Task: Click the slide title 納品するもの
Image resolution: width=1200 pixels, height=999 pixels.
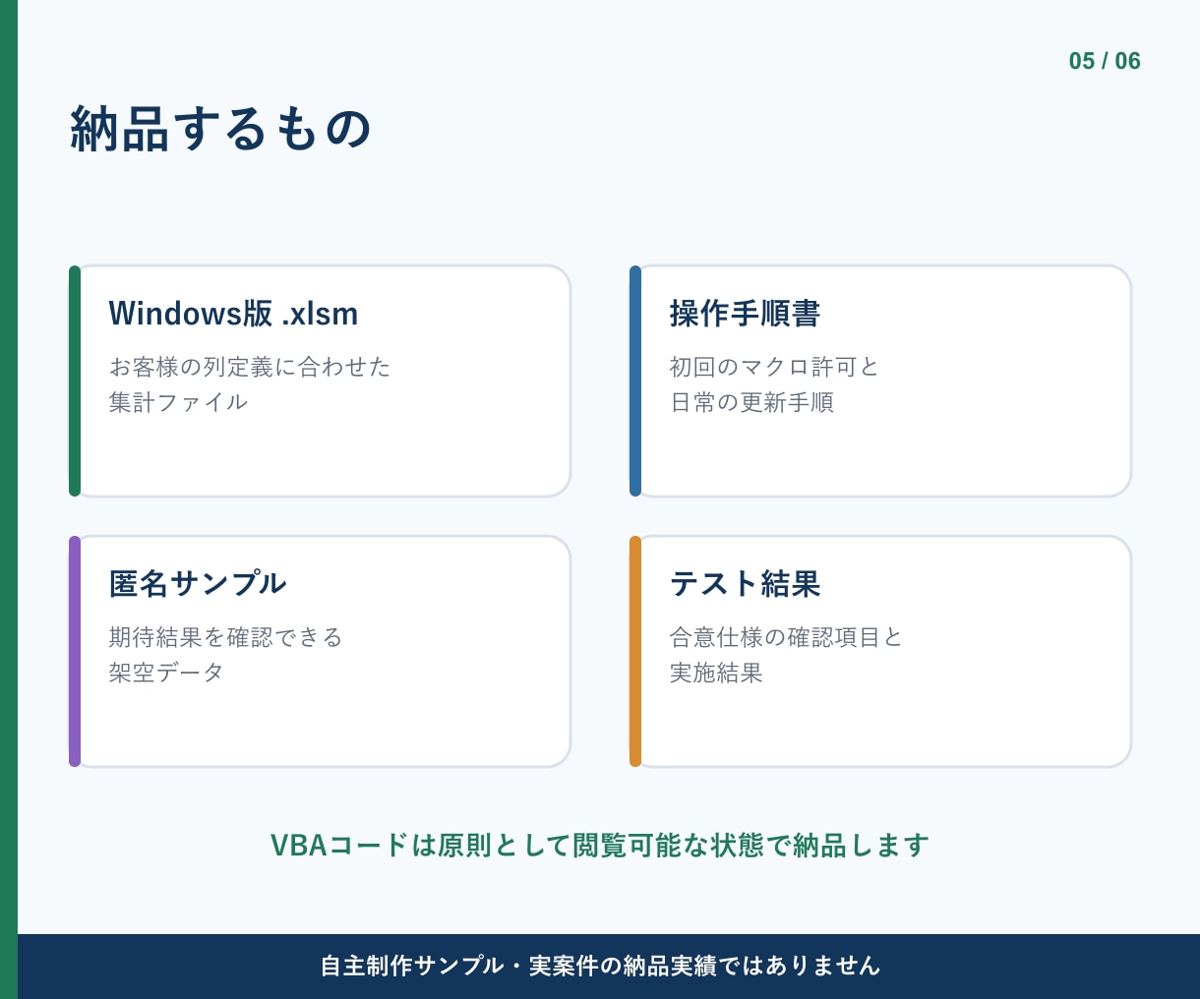Action: click(x=220, y=129)
